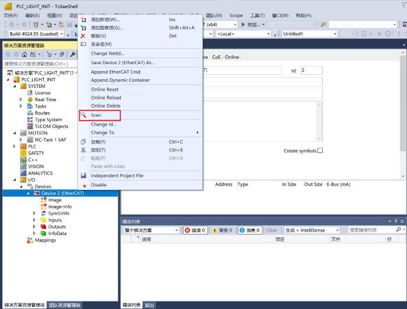
Task: Select the ANALYTICS tree node
Action: 40,173
